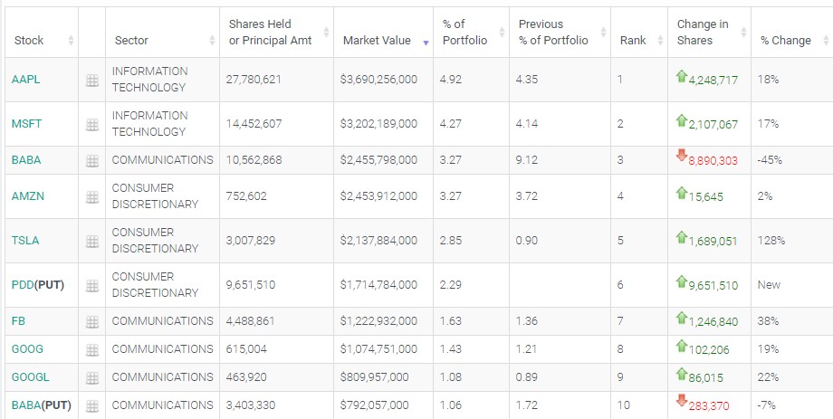This screenshot has height=419, width=833.
Task: Click the green up arrow in the AMZN row
Action: click(682, 192)
